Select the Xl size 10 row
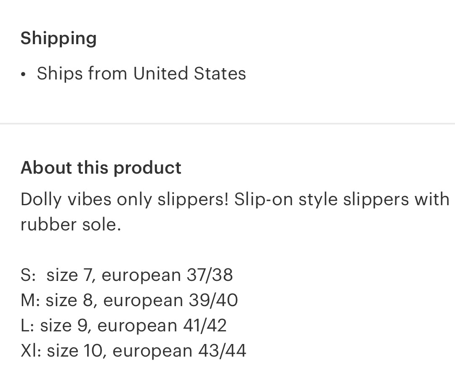Image resolution: width=455 pixels, height=381 pixels. coord(133,351)
